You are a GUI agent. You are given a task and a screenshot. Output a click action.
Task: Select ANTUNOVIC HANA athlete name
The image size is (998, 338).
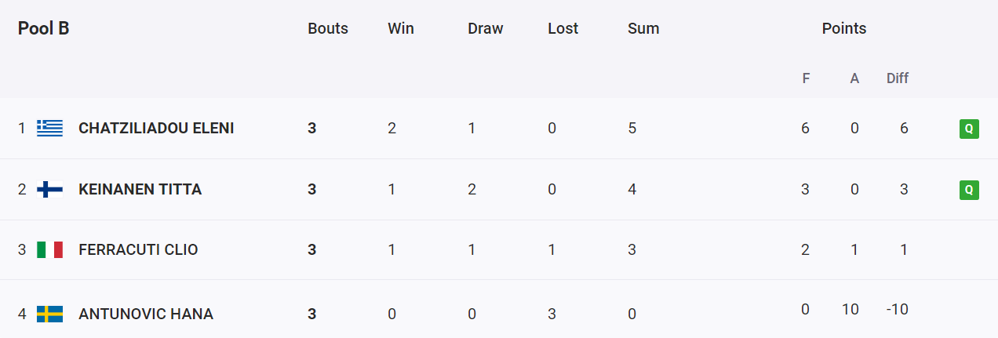click(146, 314)
